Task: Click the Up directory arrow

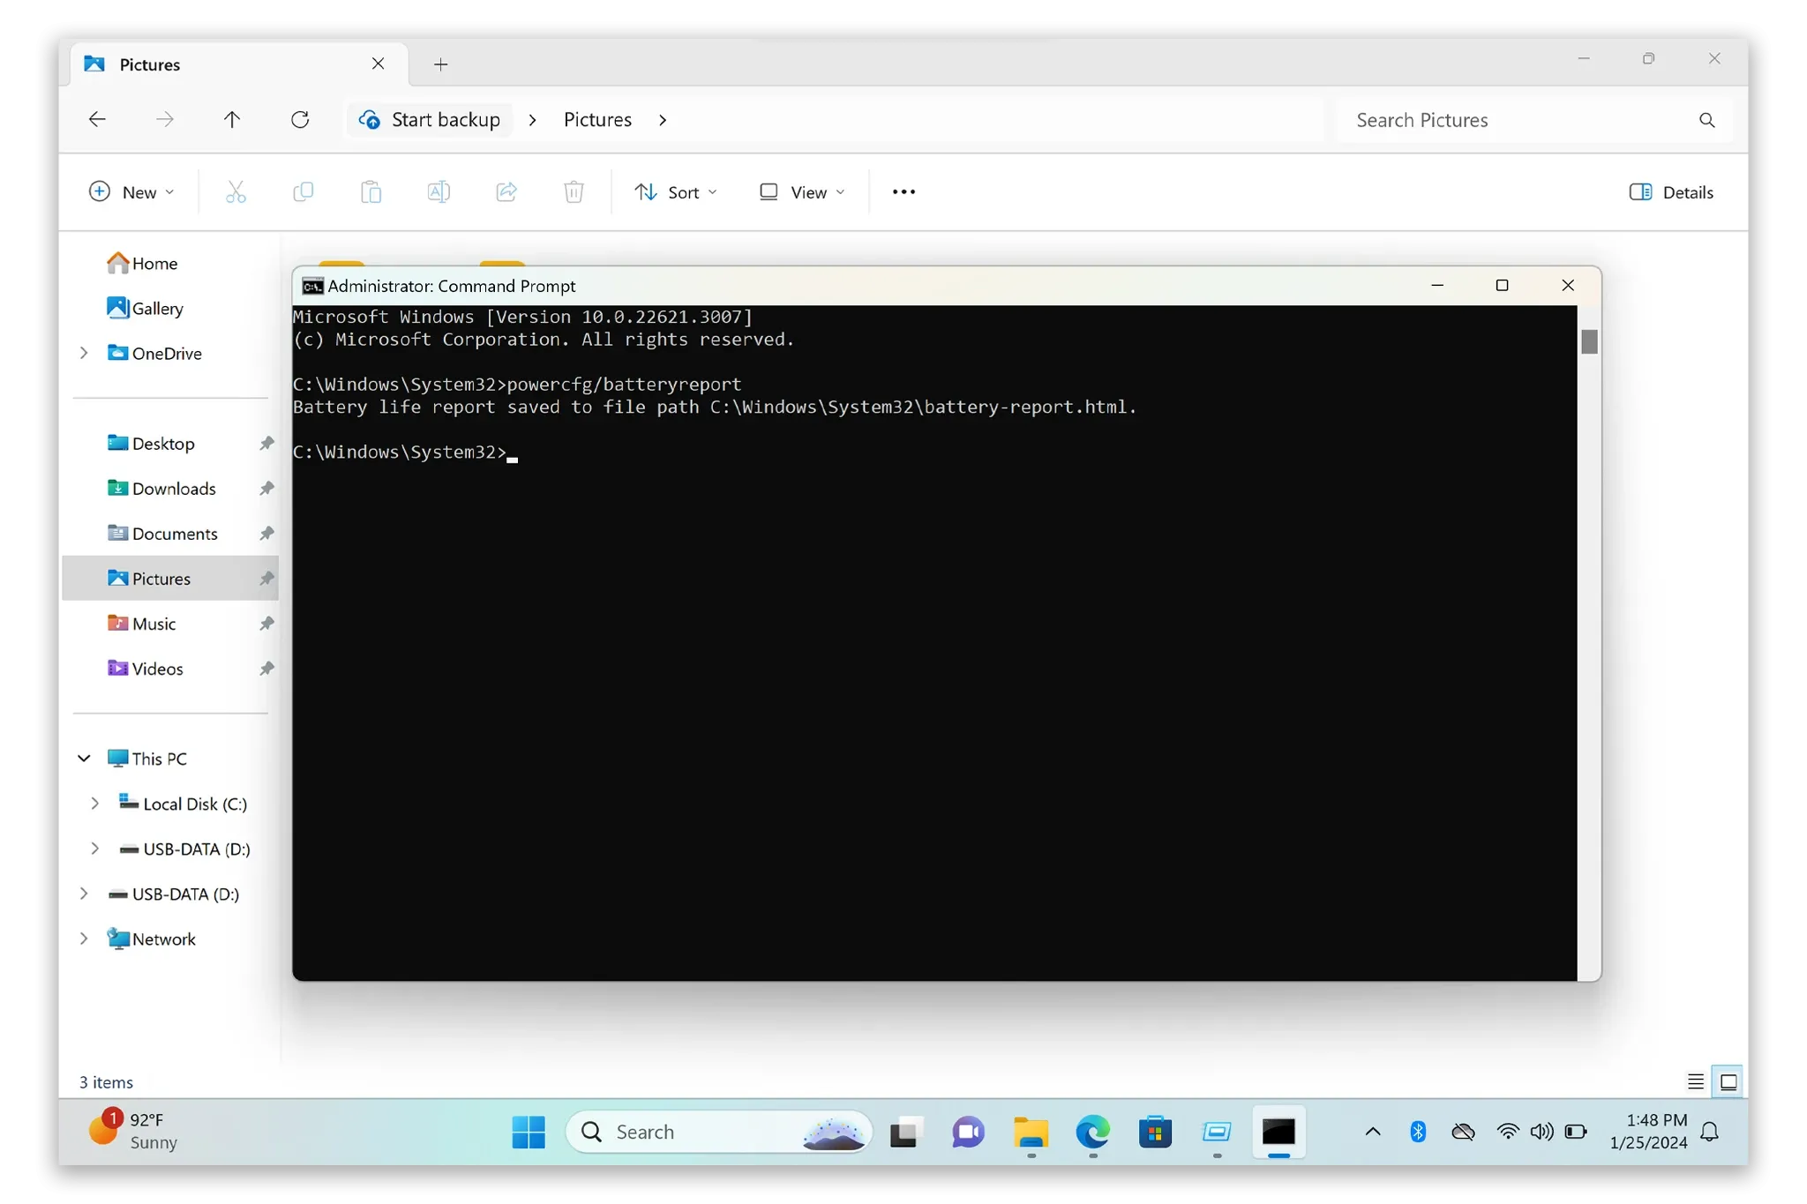Action: tap(232, 120)
